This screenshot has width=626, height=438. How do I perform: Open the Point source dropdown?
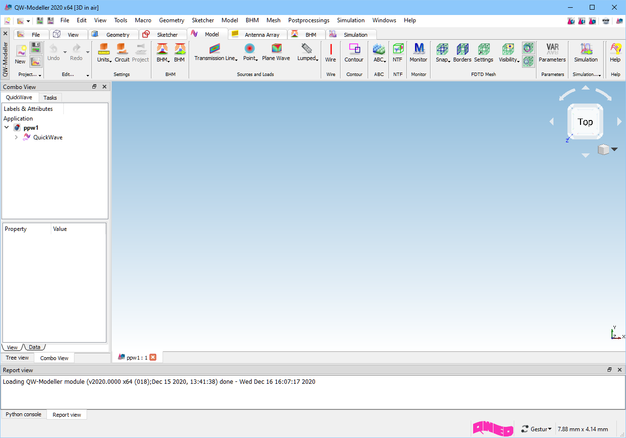[250, 52]
